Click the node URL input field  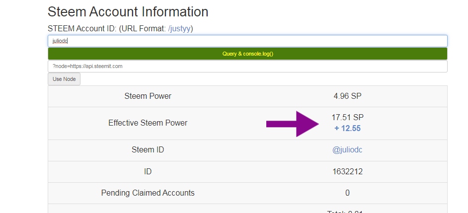(247, 66)
